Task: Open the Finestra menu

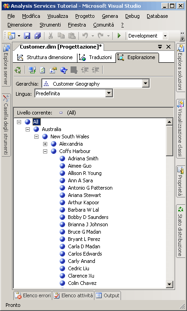Action: 77,25
